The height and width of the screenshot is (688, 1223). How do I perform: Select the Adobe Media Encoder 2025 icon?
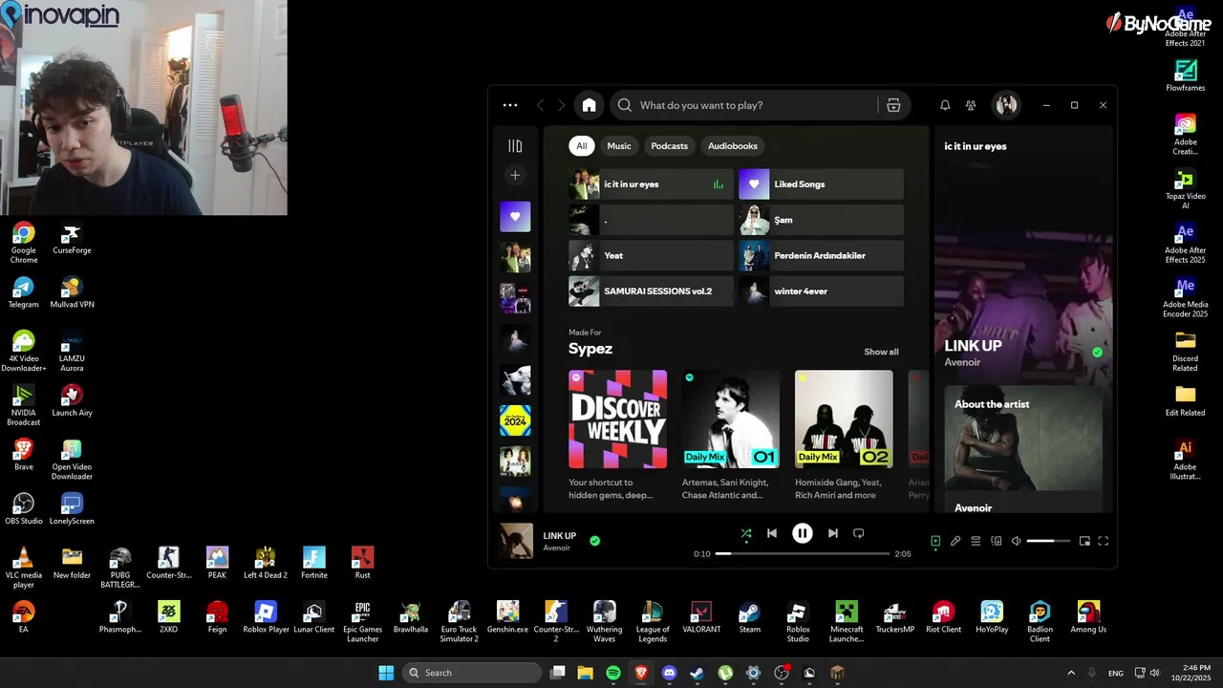[1186, 297]
